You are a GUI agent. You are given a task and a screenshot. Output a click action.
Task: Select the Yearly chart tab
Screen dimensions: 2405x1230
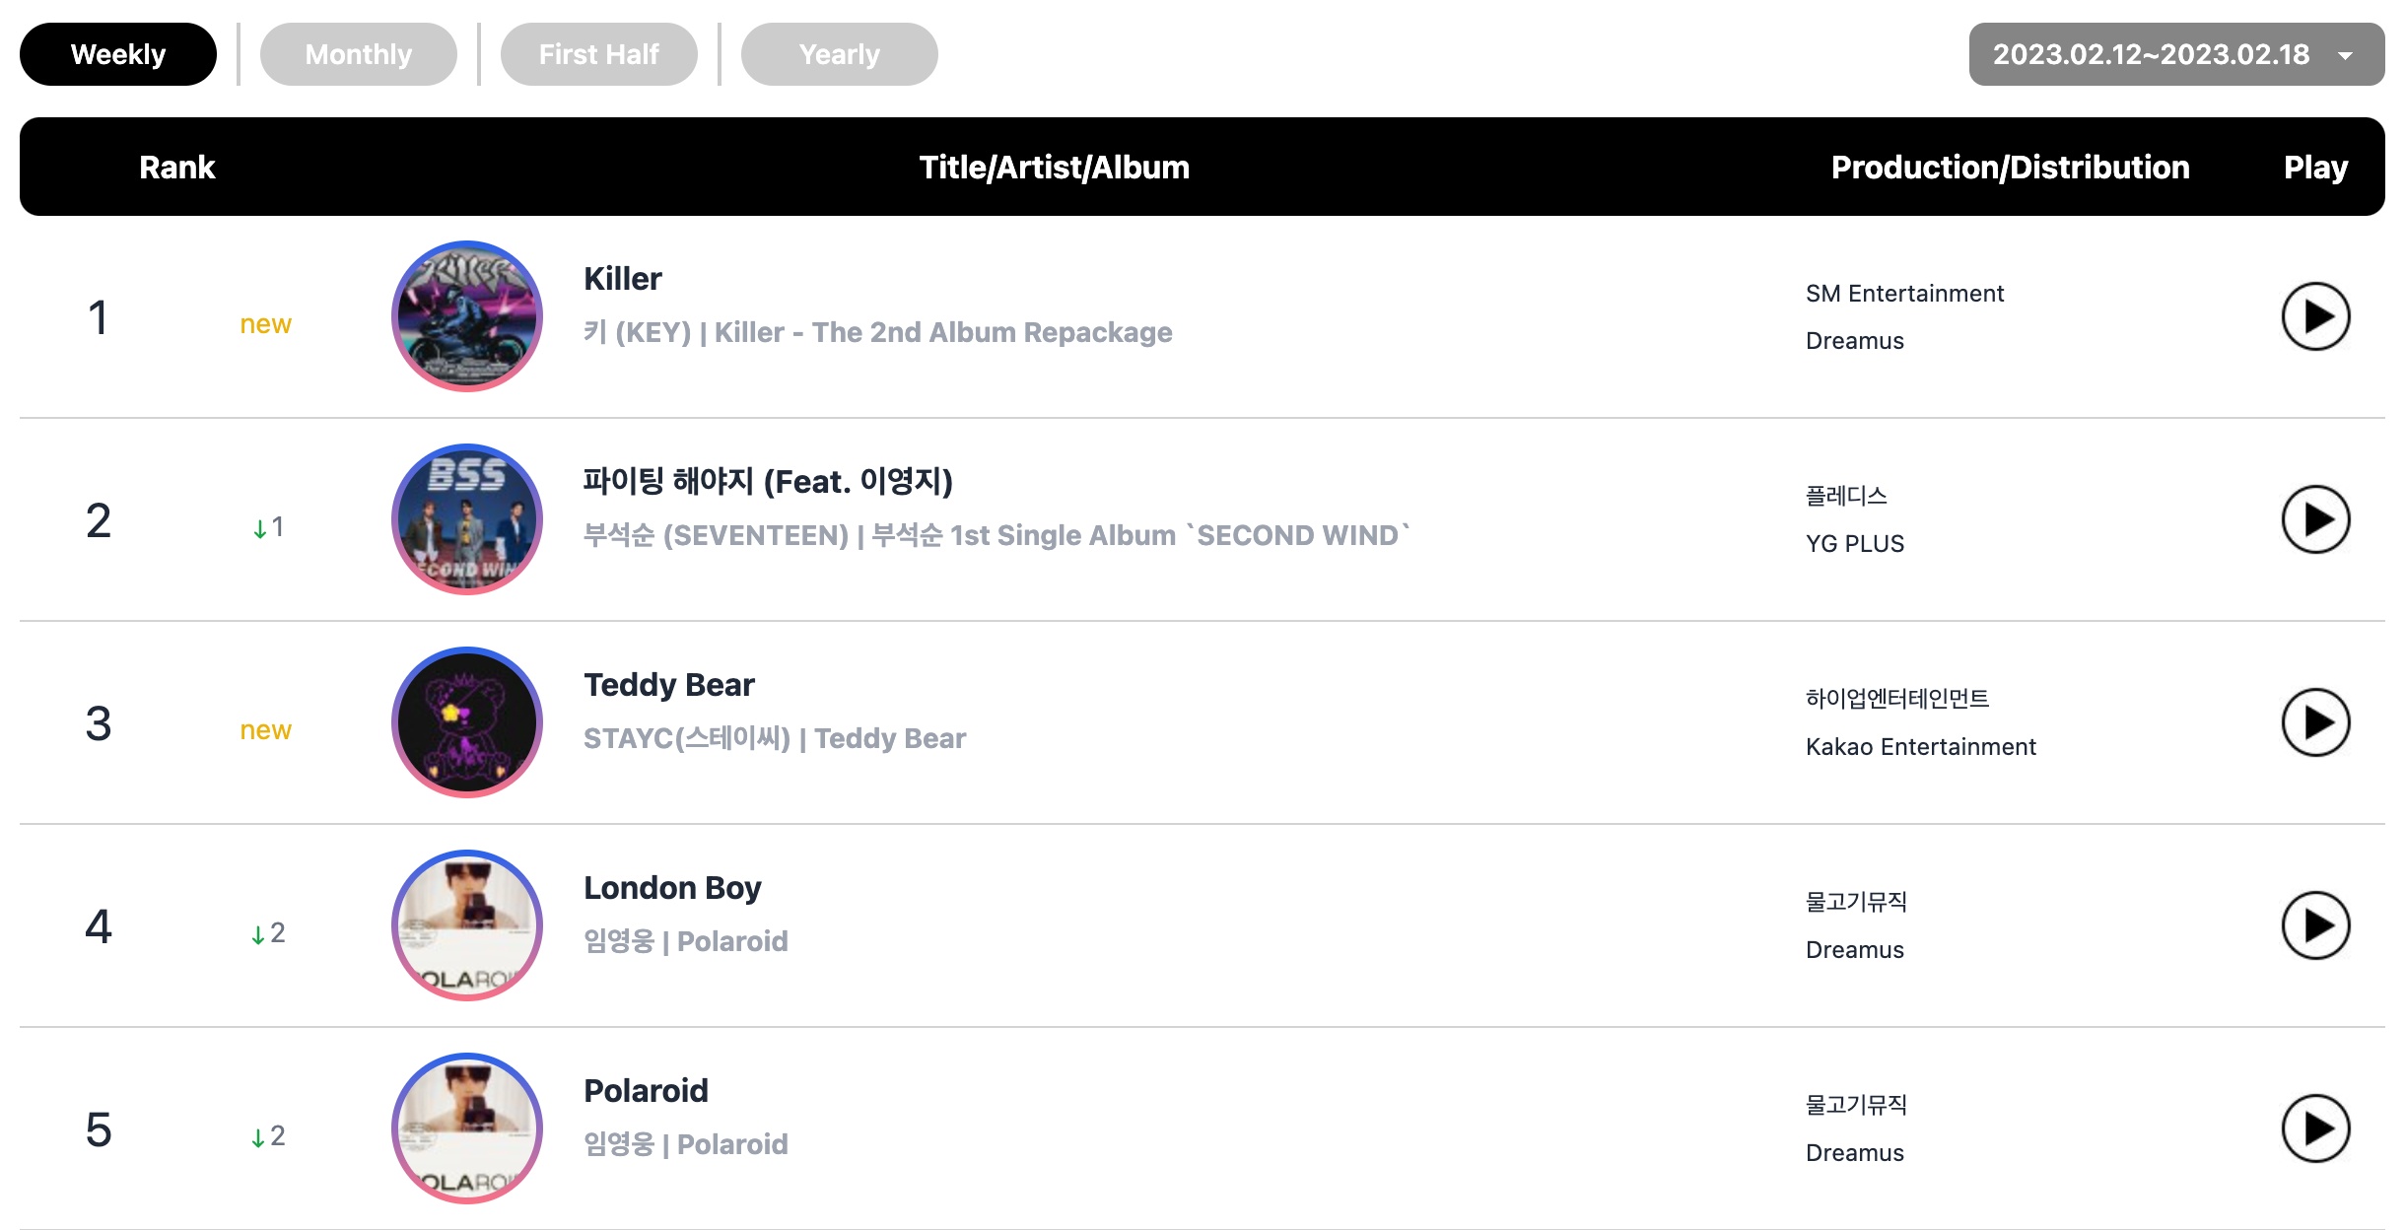[840, 54]
